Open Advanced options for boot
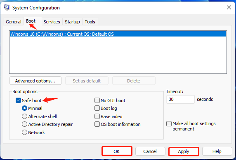This screenshot has width=236, height=160. tap(35, 81)
